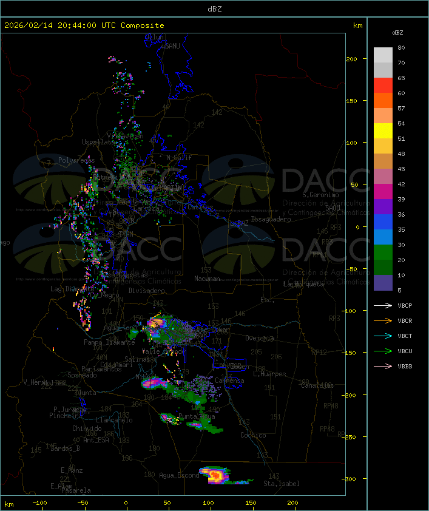Image resolution: width=429 pixels, height=511 pixels.
Task: Click the Sta.Isabel map label
Action: point(282,484)
